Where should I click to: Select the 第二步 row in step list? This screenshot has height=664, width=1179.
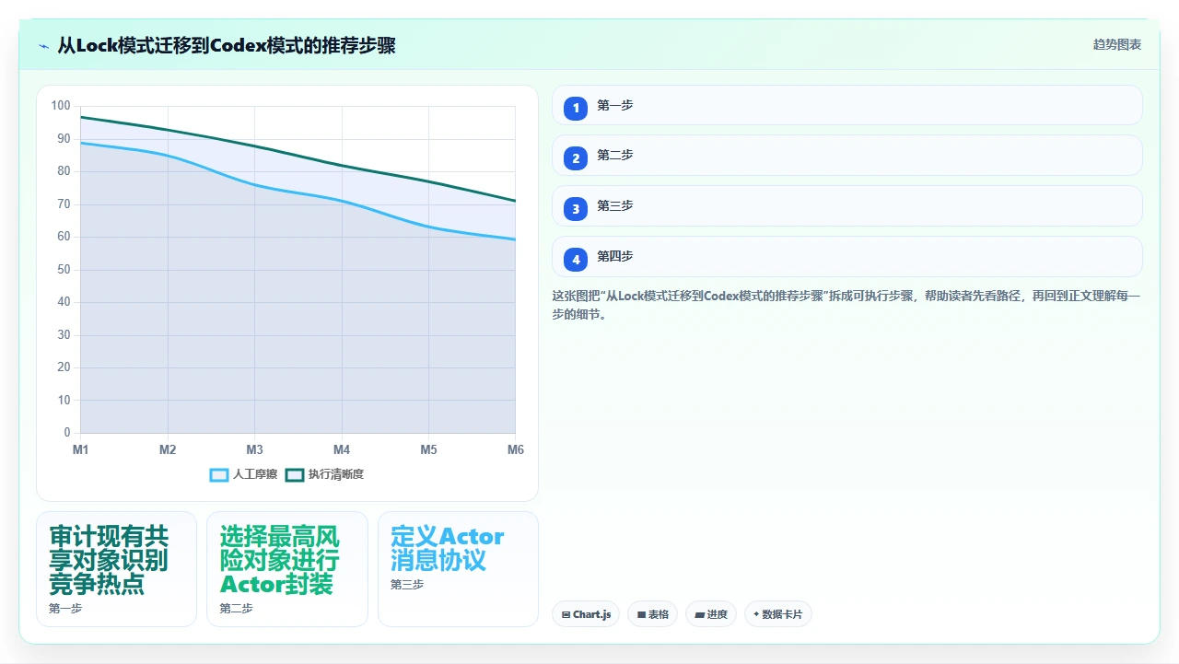[847, 156]
